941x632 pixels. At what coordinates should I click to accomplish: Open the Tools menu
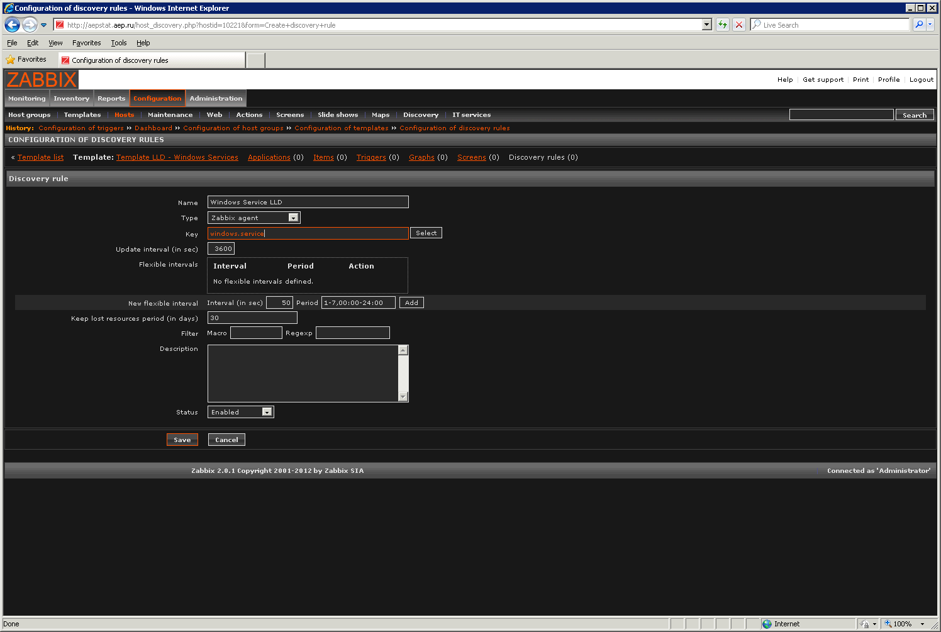coord(119,43)
